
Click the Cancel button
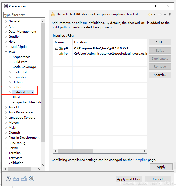click(158, 179)
